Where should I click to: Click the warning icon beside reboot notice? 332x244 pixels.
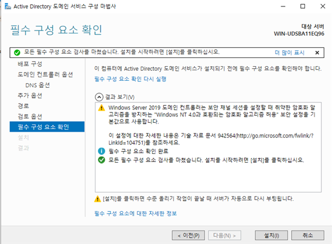(97, 199)
